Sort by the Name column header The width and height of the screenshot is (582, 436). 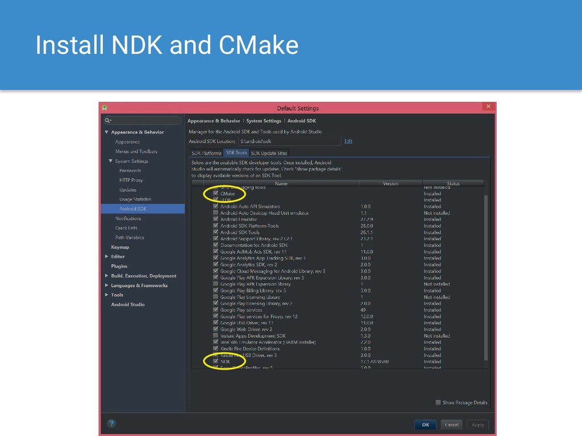281,183
